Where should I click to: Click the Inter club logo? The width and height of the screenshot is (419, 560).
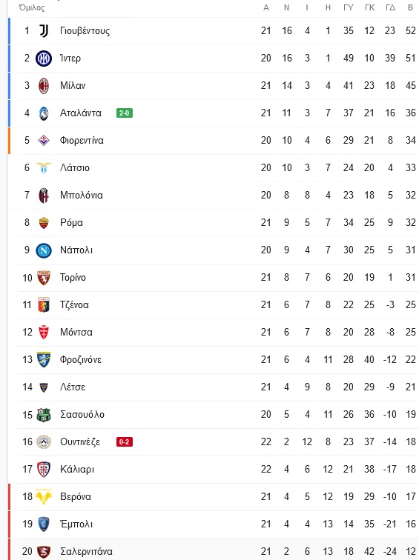(x=44, y=59)
